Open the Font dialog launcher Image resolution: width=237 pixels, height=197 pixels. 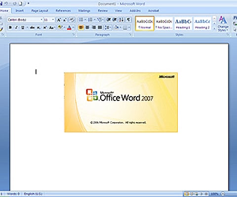[x=74, y=34]
